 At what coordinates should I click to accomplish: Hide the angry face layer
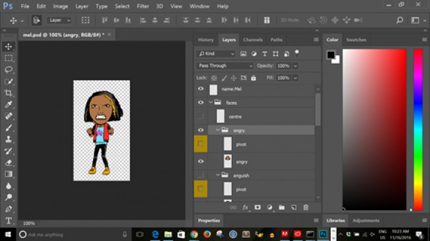tap(201, 161)
